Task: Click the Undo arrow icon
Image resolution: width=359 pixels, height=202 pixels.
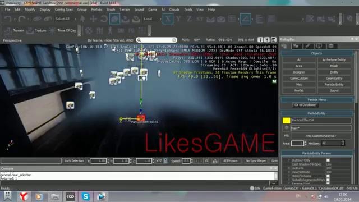Action: [x=8, y=19]
